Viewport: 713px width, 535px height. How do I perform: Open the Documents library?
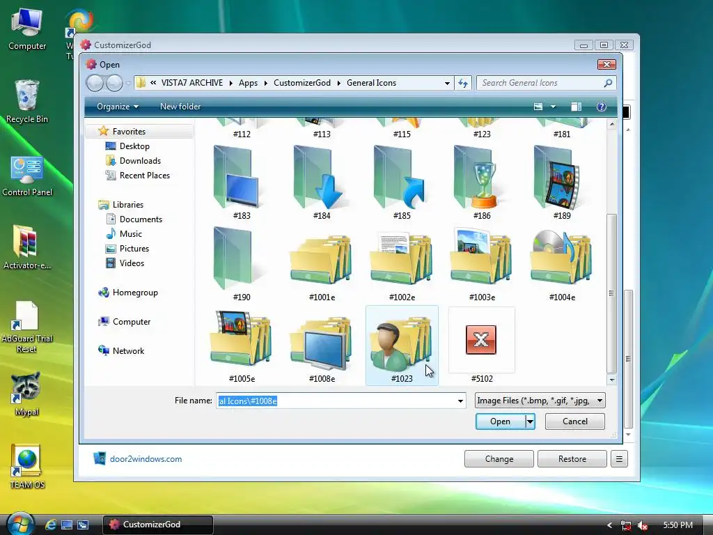(x=141, y=219)
